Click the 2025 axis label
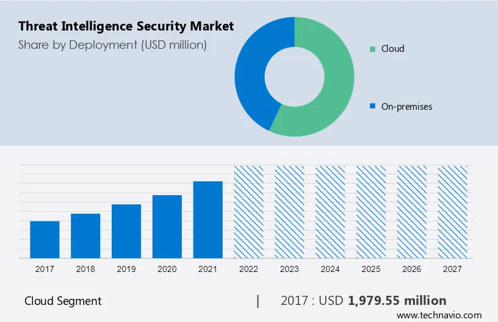 370,269
